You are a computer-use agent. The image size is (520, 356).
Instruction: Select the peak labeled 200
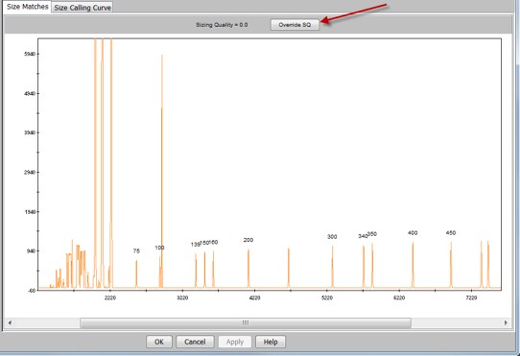point(248,268)
